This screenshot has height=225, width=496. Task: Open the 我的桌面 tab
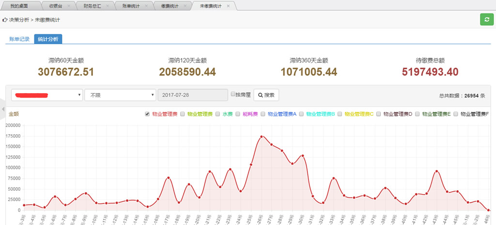coord(19,6)
